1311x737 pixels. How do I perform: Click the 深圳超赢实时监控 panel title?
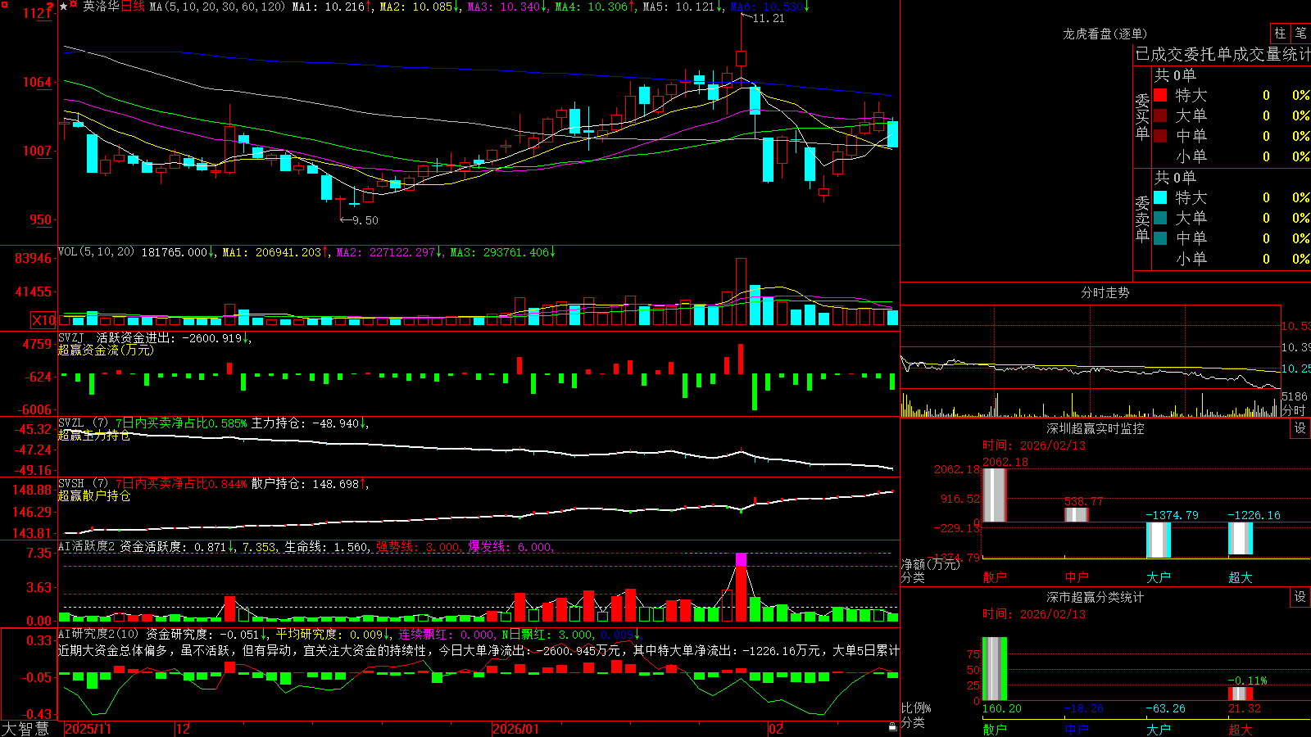(1096, 428)
